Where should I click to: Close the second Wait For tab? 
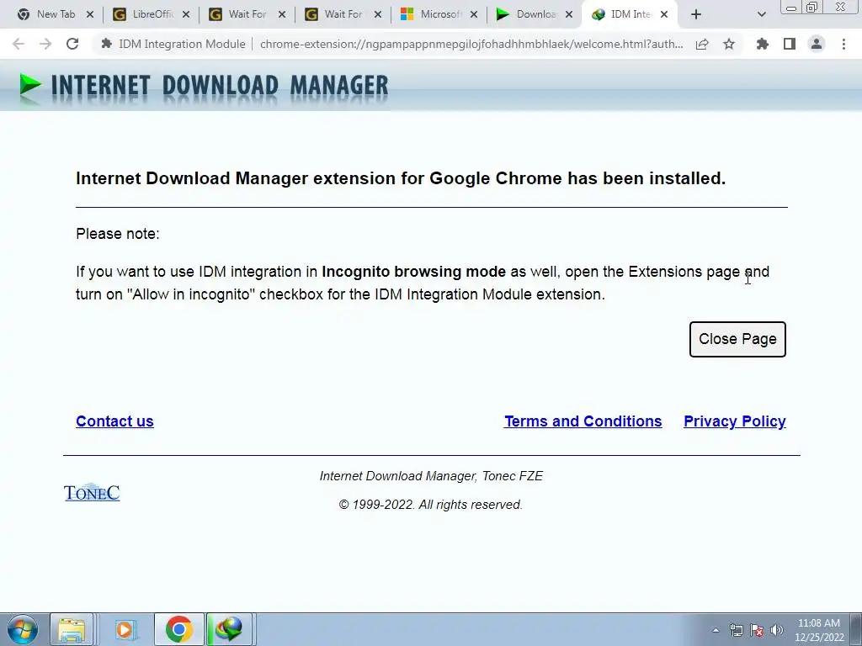coord(378,15)
